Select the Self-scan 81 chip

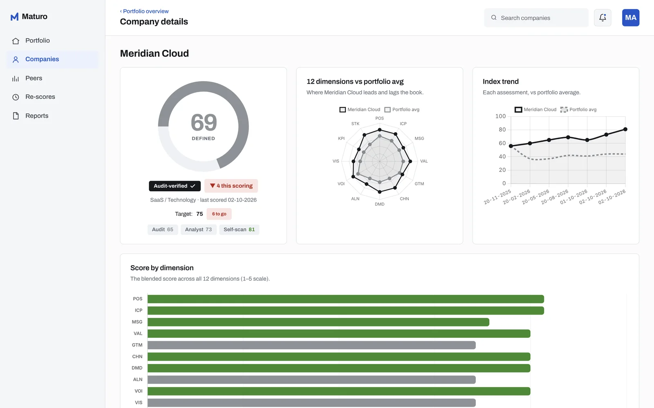239,230
